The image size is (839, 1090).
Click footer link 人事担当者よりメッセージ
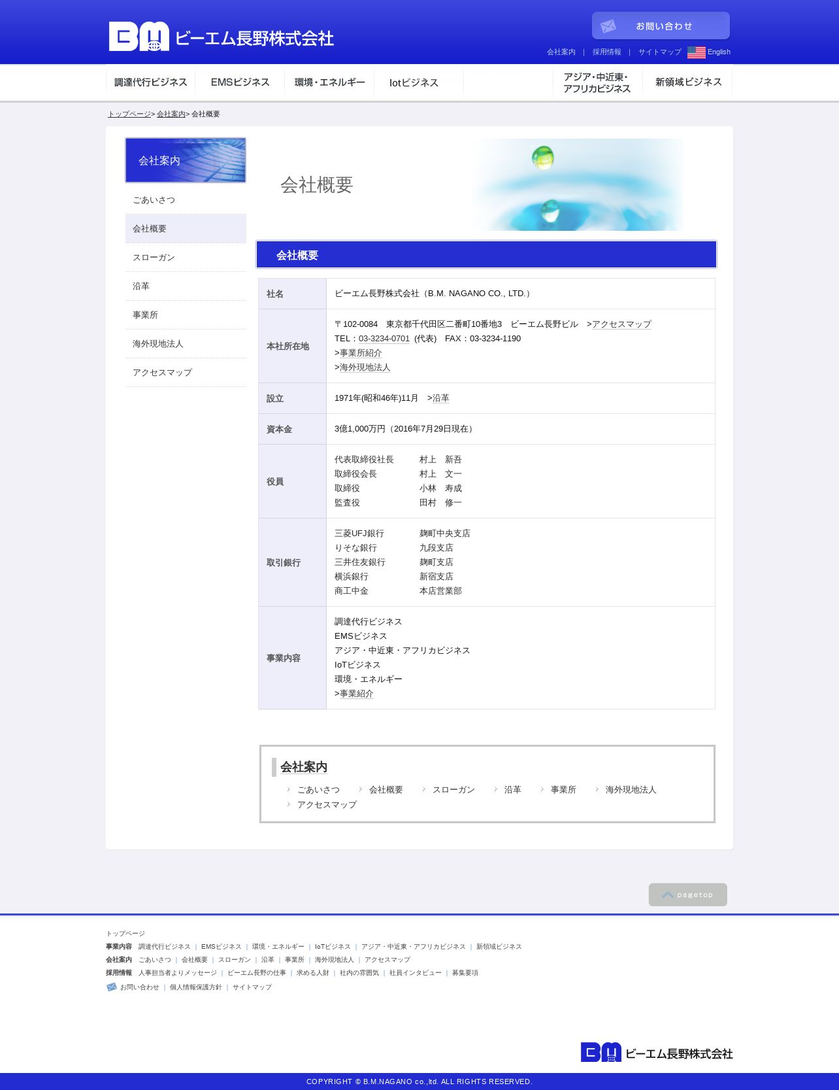click(178, 973)
